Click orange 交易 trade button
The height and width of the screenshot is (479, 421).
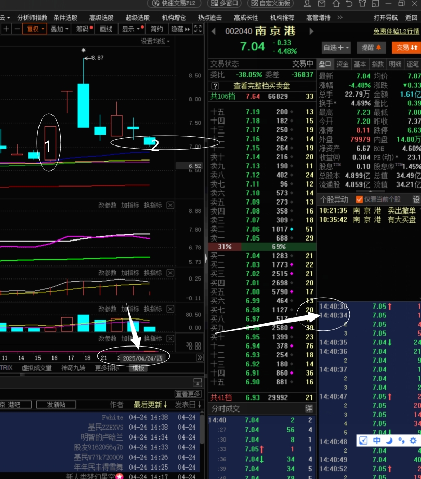pos(406,48)
